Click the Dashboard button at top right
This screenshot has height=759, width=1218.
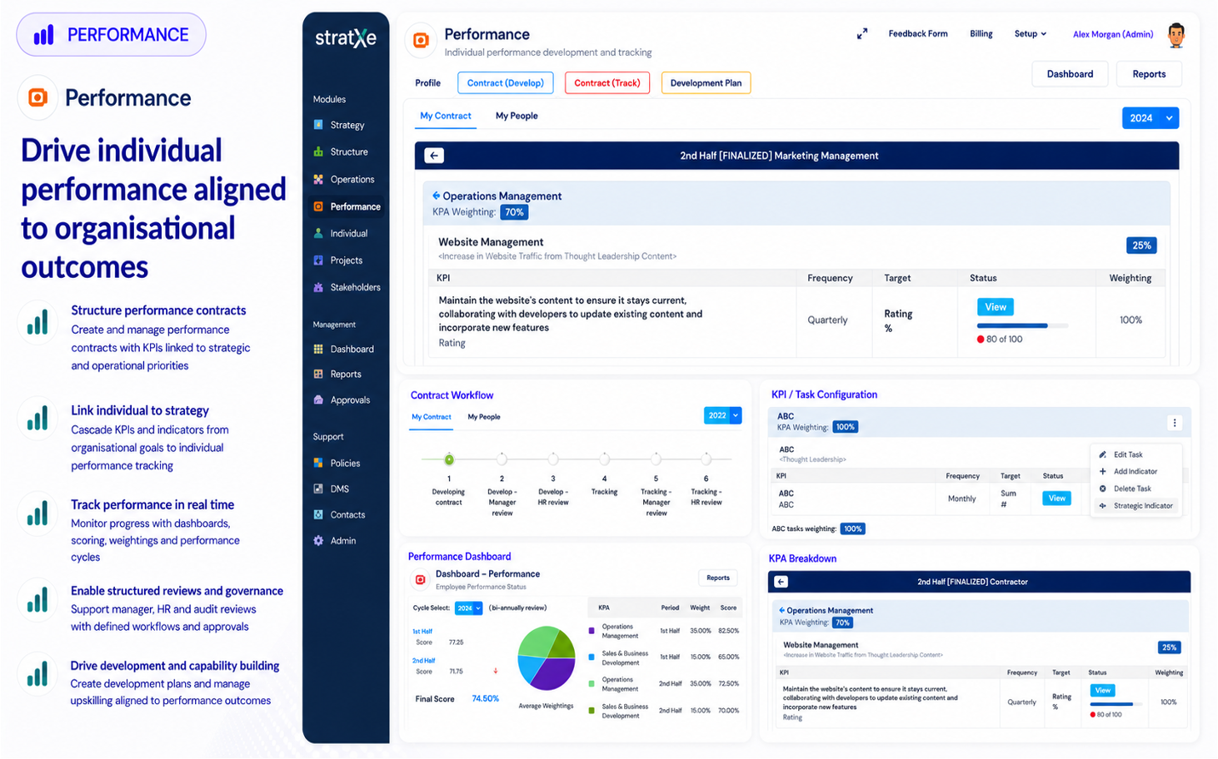1070,74
